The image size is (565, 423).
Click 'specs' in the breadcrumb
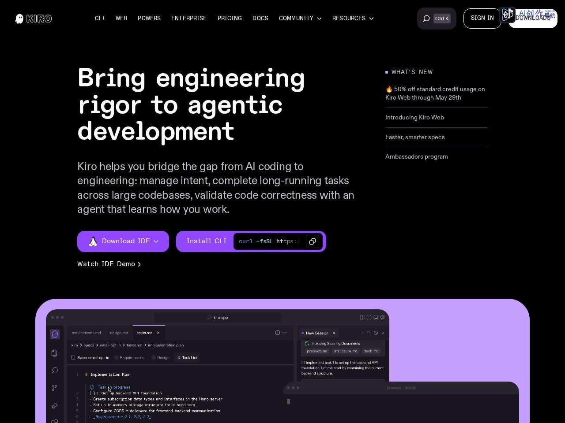click(x=89, y=345)
